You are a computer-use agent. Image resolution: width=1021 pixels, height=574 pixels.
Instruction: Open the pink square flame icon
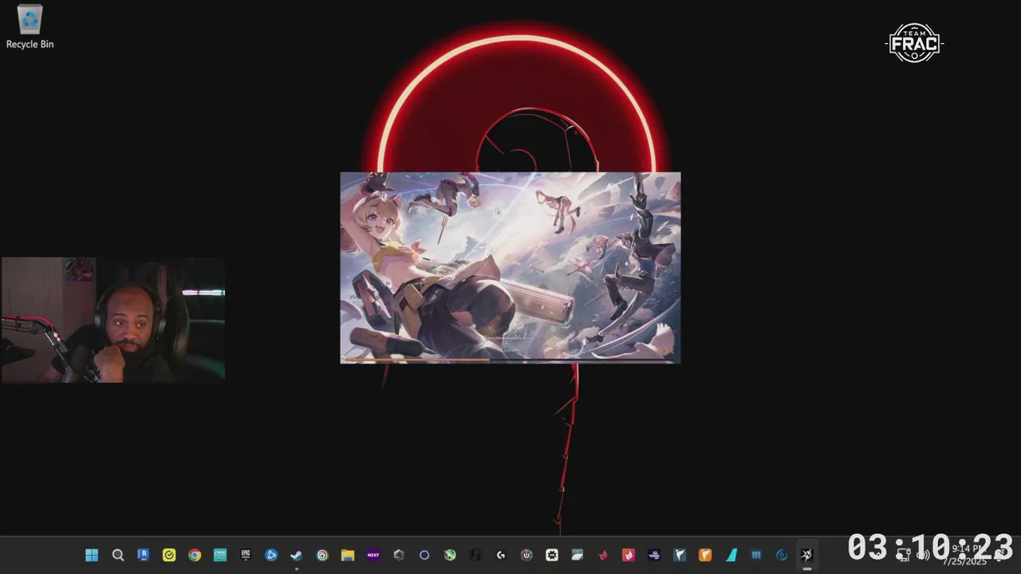click(629, 555)
